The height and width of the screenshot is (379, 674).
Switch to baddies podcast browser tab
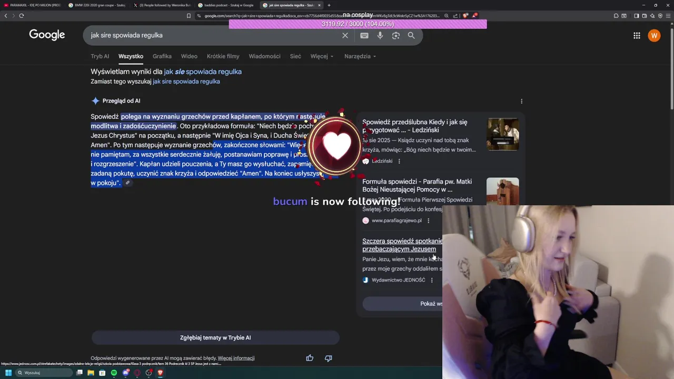click(x=227, y=5)
